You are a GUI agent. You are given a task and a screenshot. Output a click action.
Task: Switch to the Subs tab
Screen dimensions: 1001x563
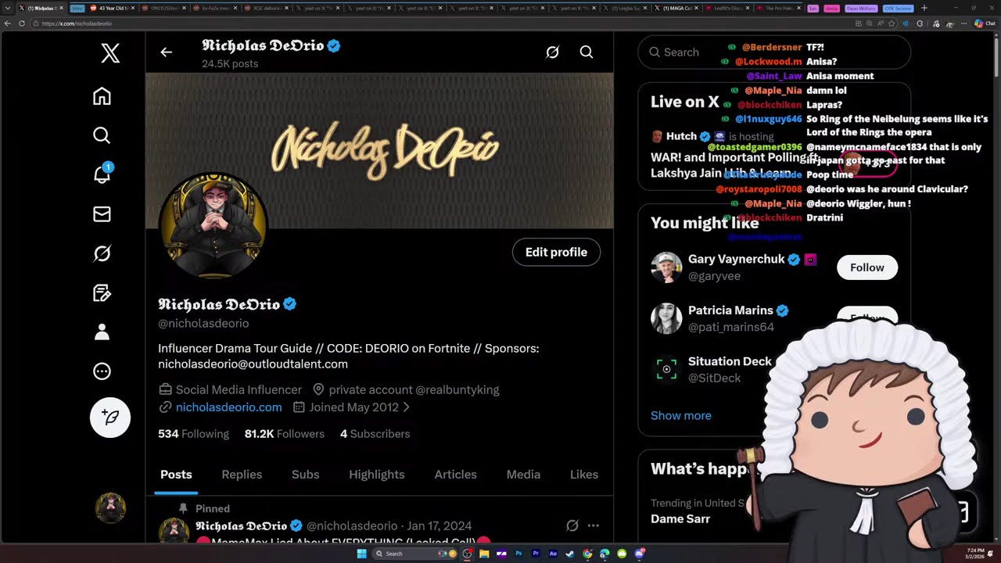click(305, 475)
